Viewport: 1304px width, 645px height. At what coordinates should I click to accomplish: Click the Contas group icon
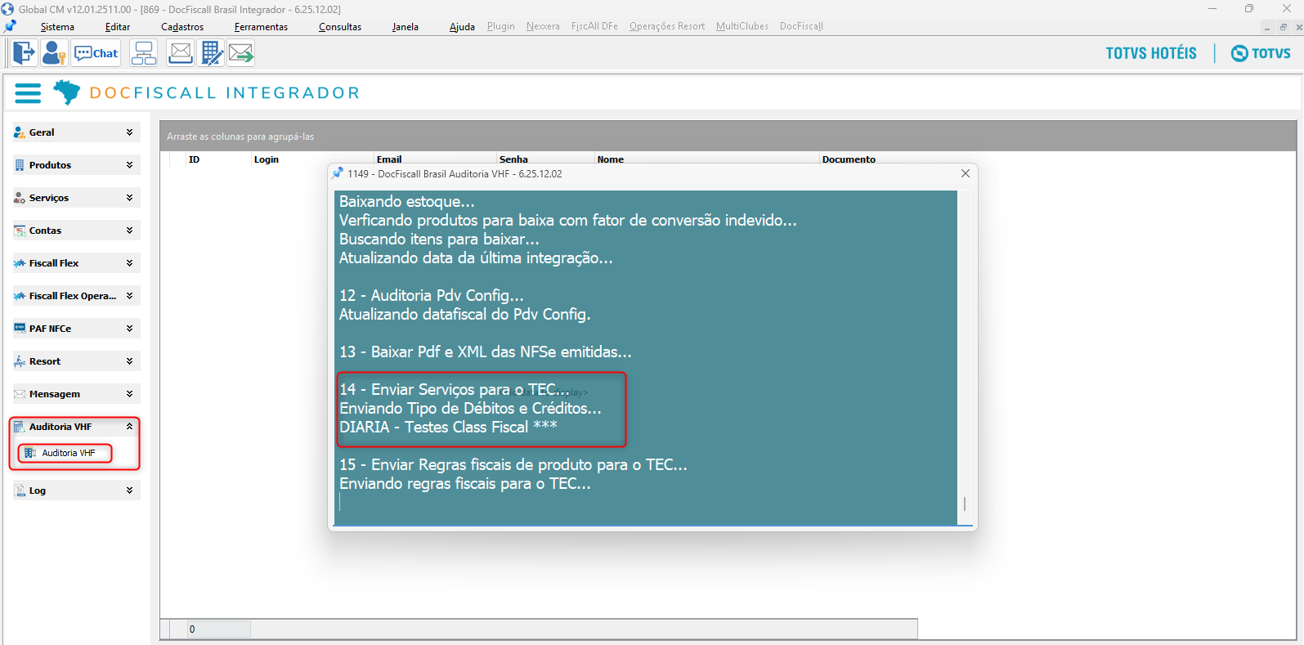[x=20, y=231]
